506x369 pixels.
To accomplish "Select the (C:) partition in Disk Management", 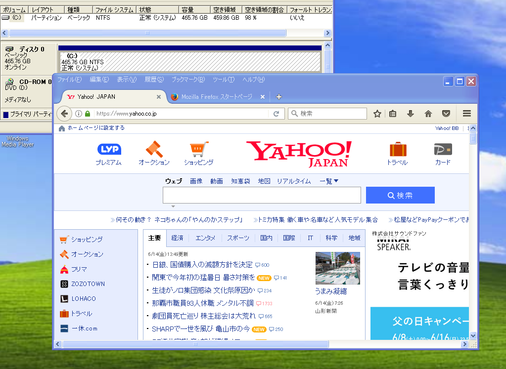I will pos(190,62).
